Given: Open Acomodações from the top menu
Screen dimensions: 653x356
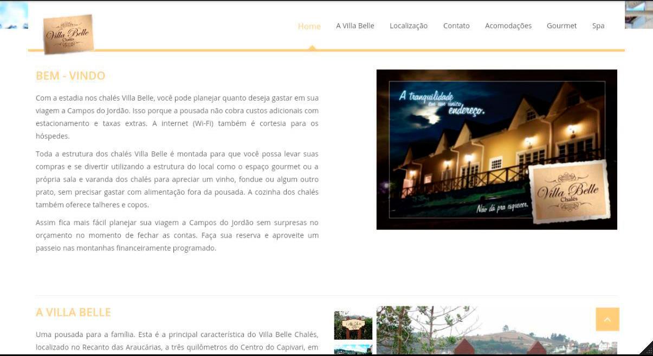Looking at the screenshot, I should tap(508, 25).
